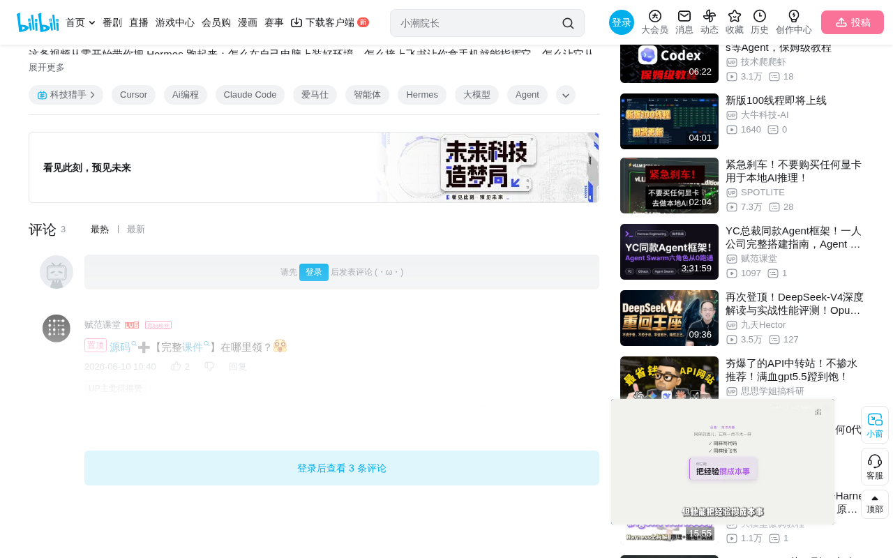Click the default avatar beside comment box

coord(57,272)
